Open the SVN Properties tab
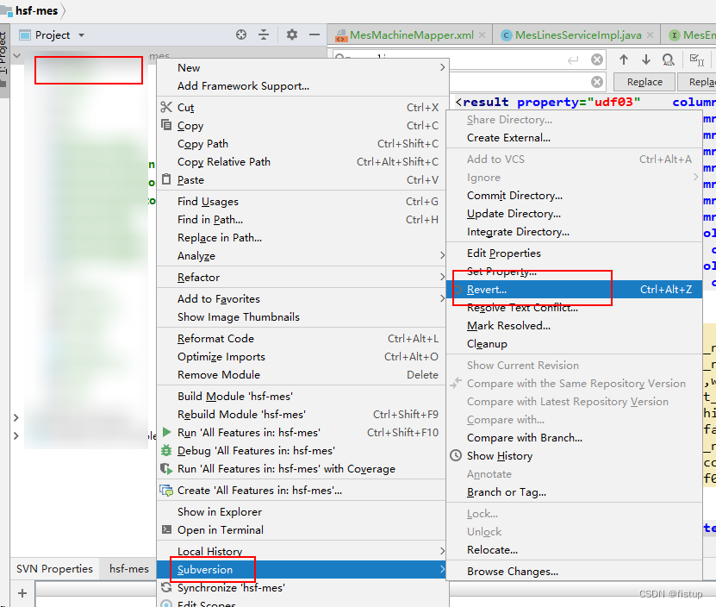 [x=54, y=568]
